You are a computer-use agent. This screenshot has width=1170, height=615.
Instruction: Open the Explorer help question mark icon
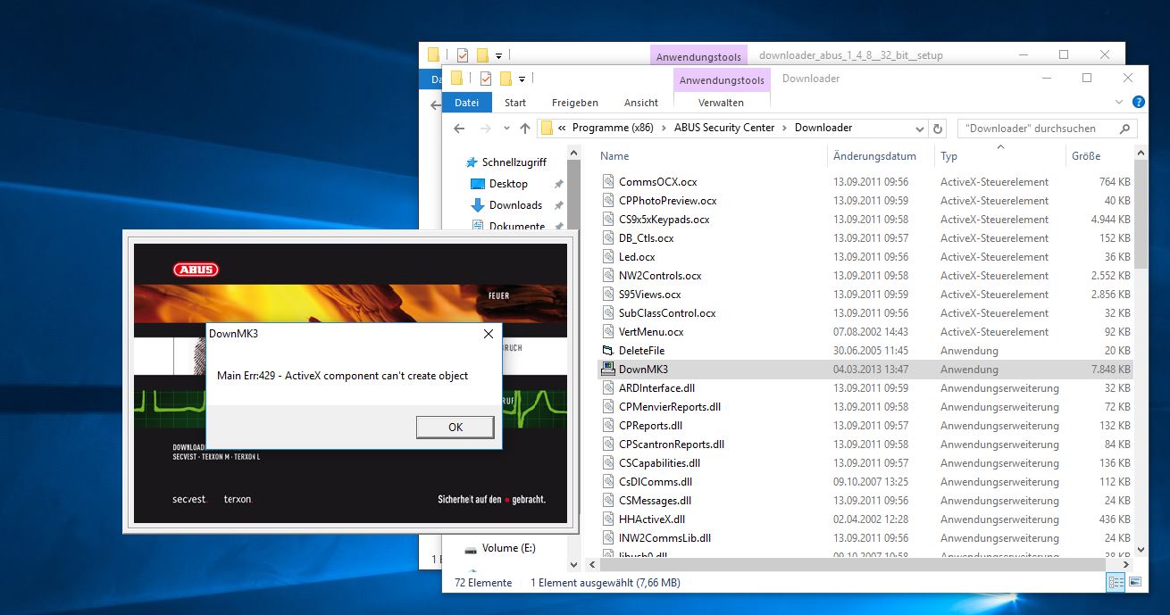pyautogui.click(x=1138, y=103)
